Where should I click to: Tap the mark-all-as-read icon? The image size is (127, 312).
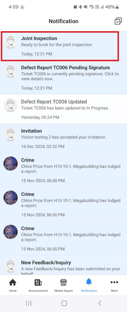point(118,21)
